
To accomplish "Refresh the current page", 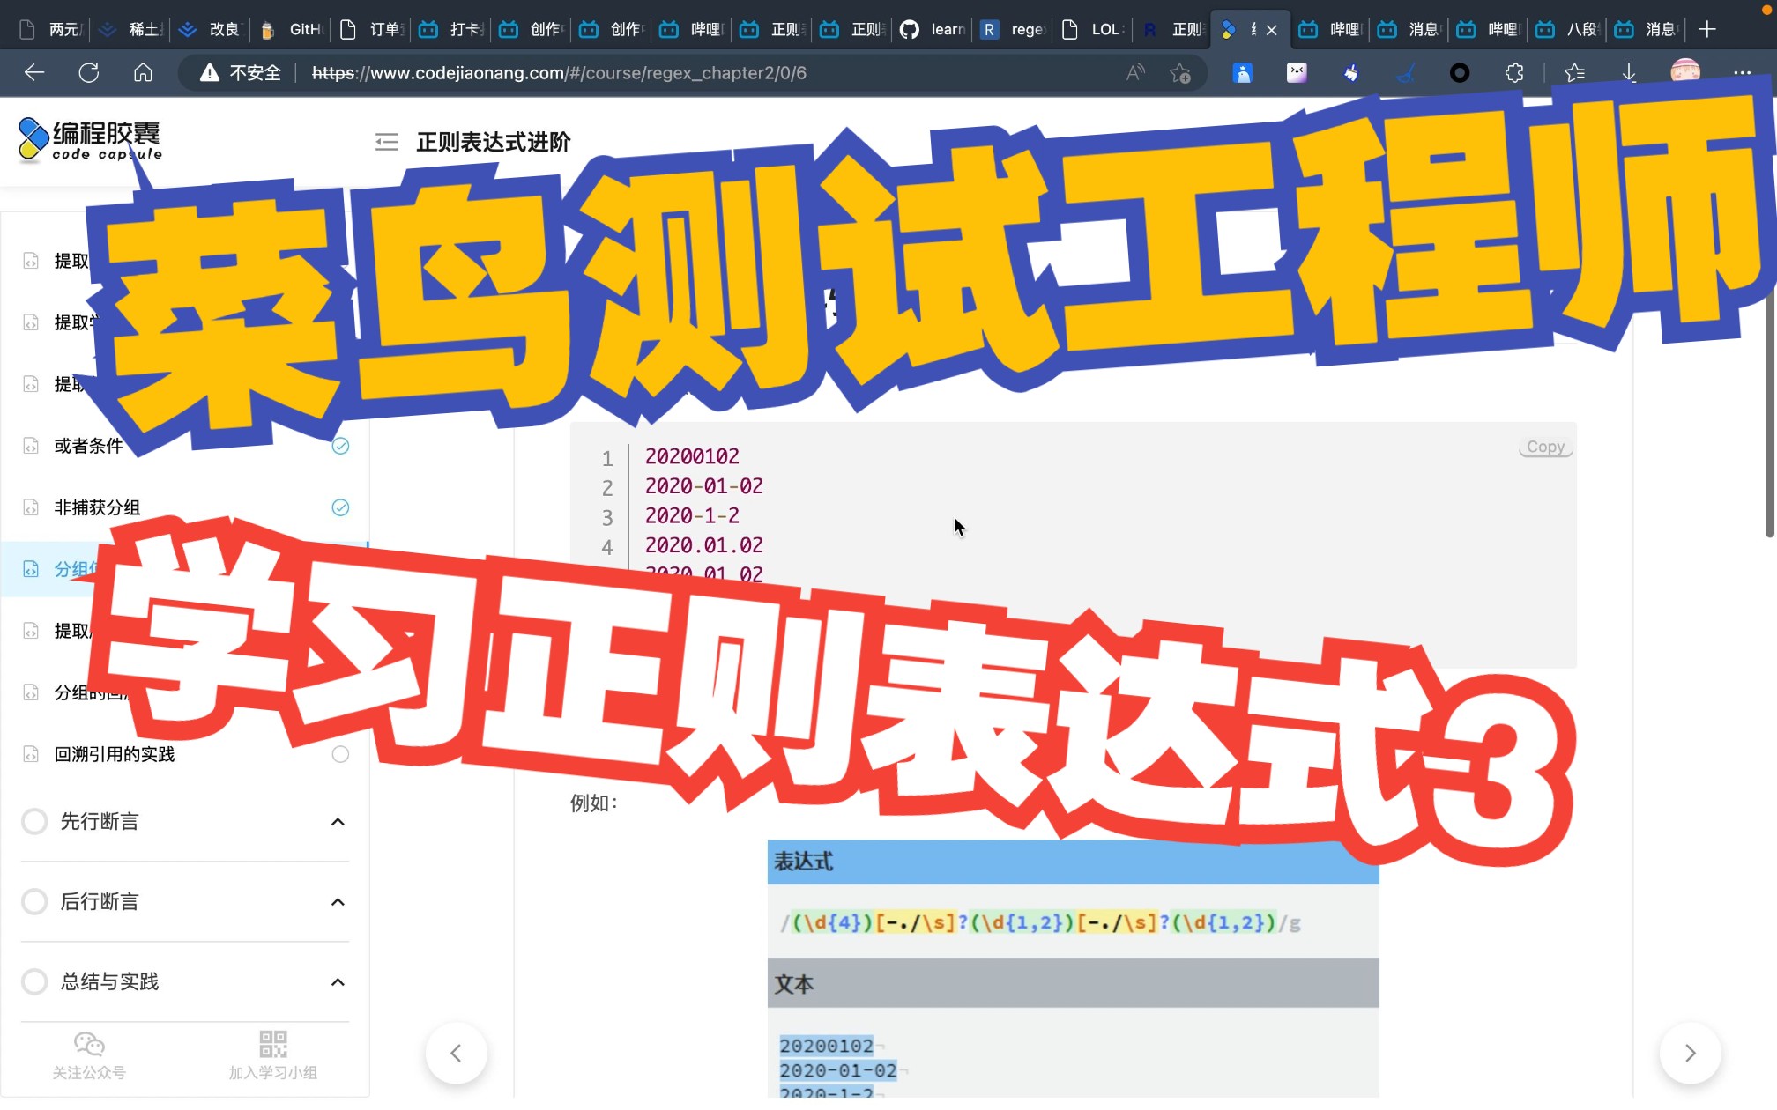I will (x=88, y=73).
